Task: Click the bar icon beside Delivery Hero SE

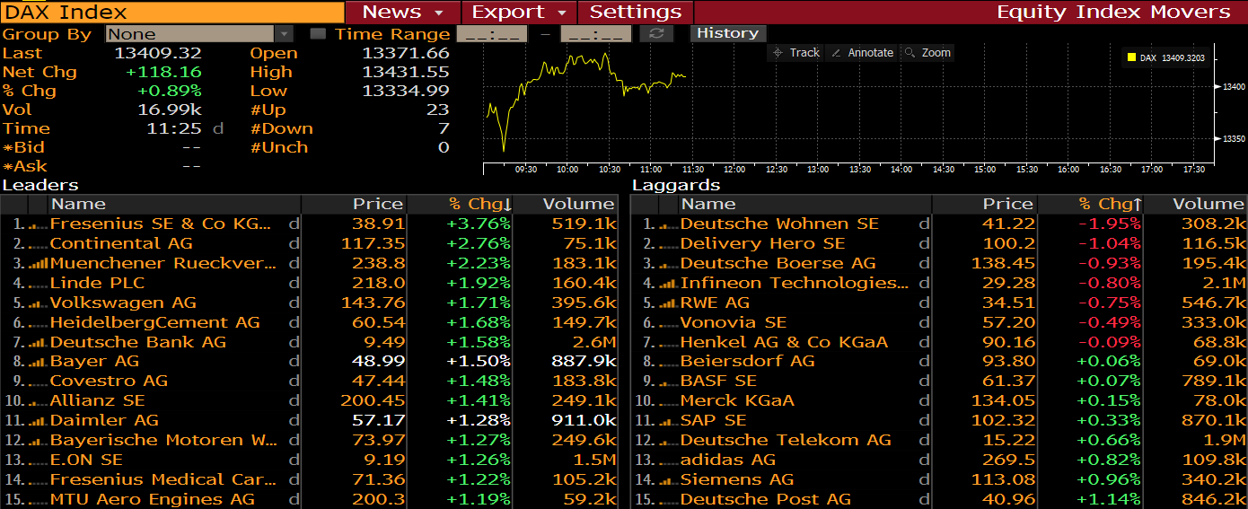Action: tap(669, 244)
